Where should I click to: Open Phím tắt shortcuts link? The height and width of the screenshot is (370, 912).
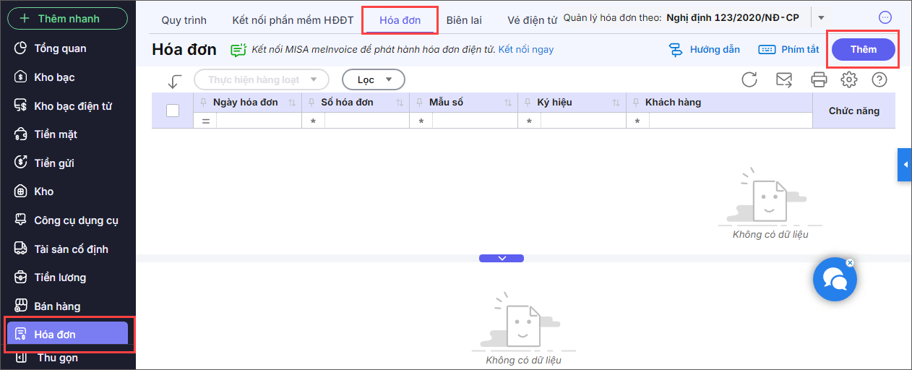[x=788, y=50]
